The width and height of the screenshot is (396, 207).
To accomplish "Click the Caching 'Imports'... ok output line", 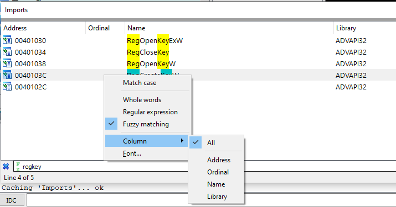I will click(53, 188).
